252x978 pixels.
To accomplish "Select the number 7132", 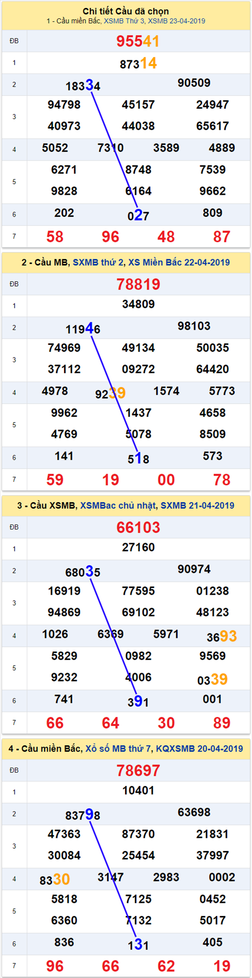I will coord(138,920).
